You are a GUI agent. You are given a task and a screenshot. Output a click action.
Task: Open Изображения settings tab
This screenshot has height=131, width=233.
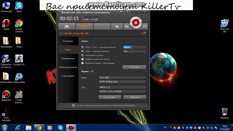tap(68, 59)
